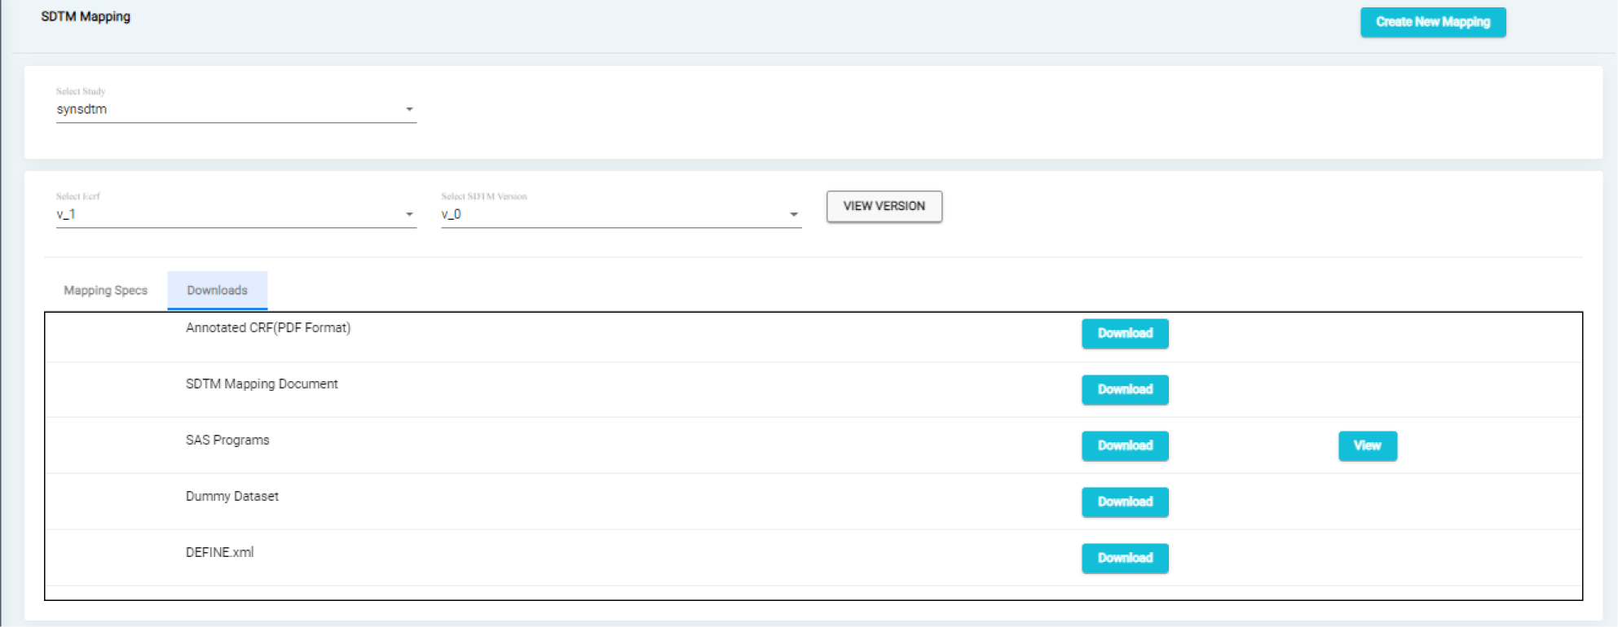Download the SDTM Mapping Document

pos(1124,389)
